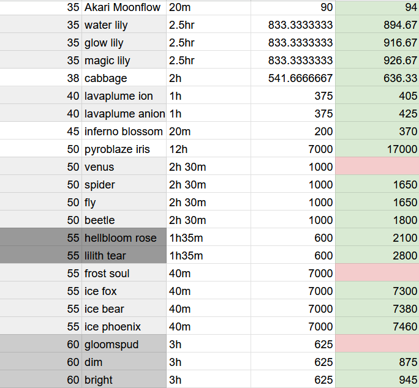This screenshot has height=388, width=419.
Task: Select the green cell showing 894.67
Action: tap(377, 26)
